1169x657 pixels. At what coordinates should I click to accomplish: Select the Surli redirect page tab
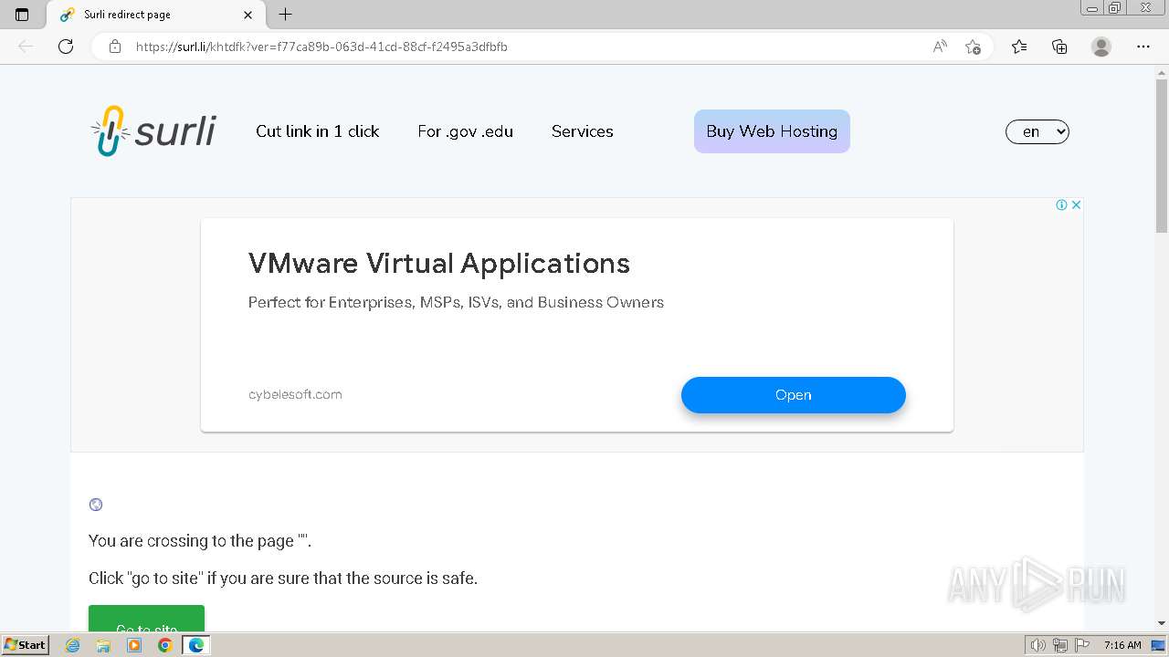pos(155,15)
